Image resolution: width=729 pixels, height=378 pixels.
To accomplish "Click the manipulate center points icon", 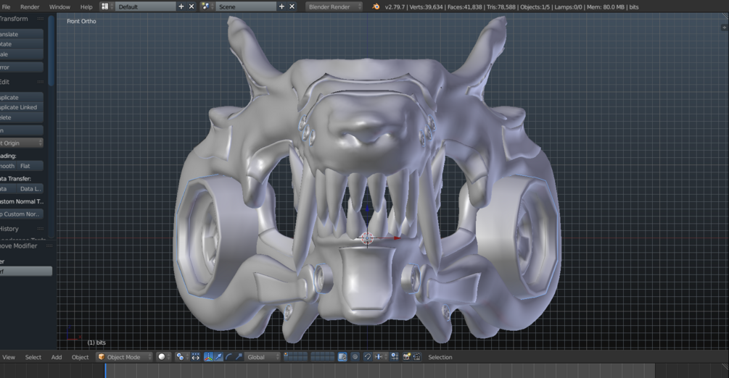I will pyautogui.click(x=196, y=357).
